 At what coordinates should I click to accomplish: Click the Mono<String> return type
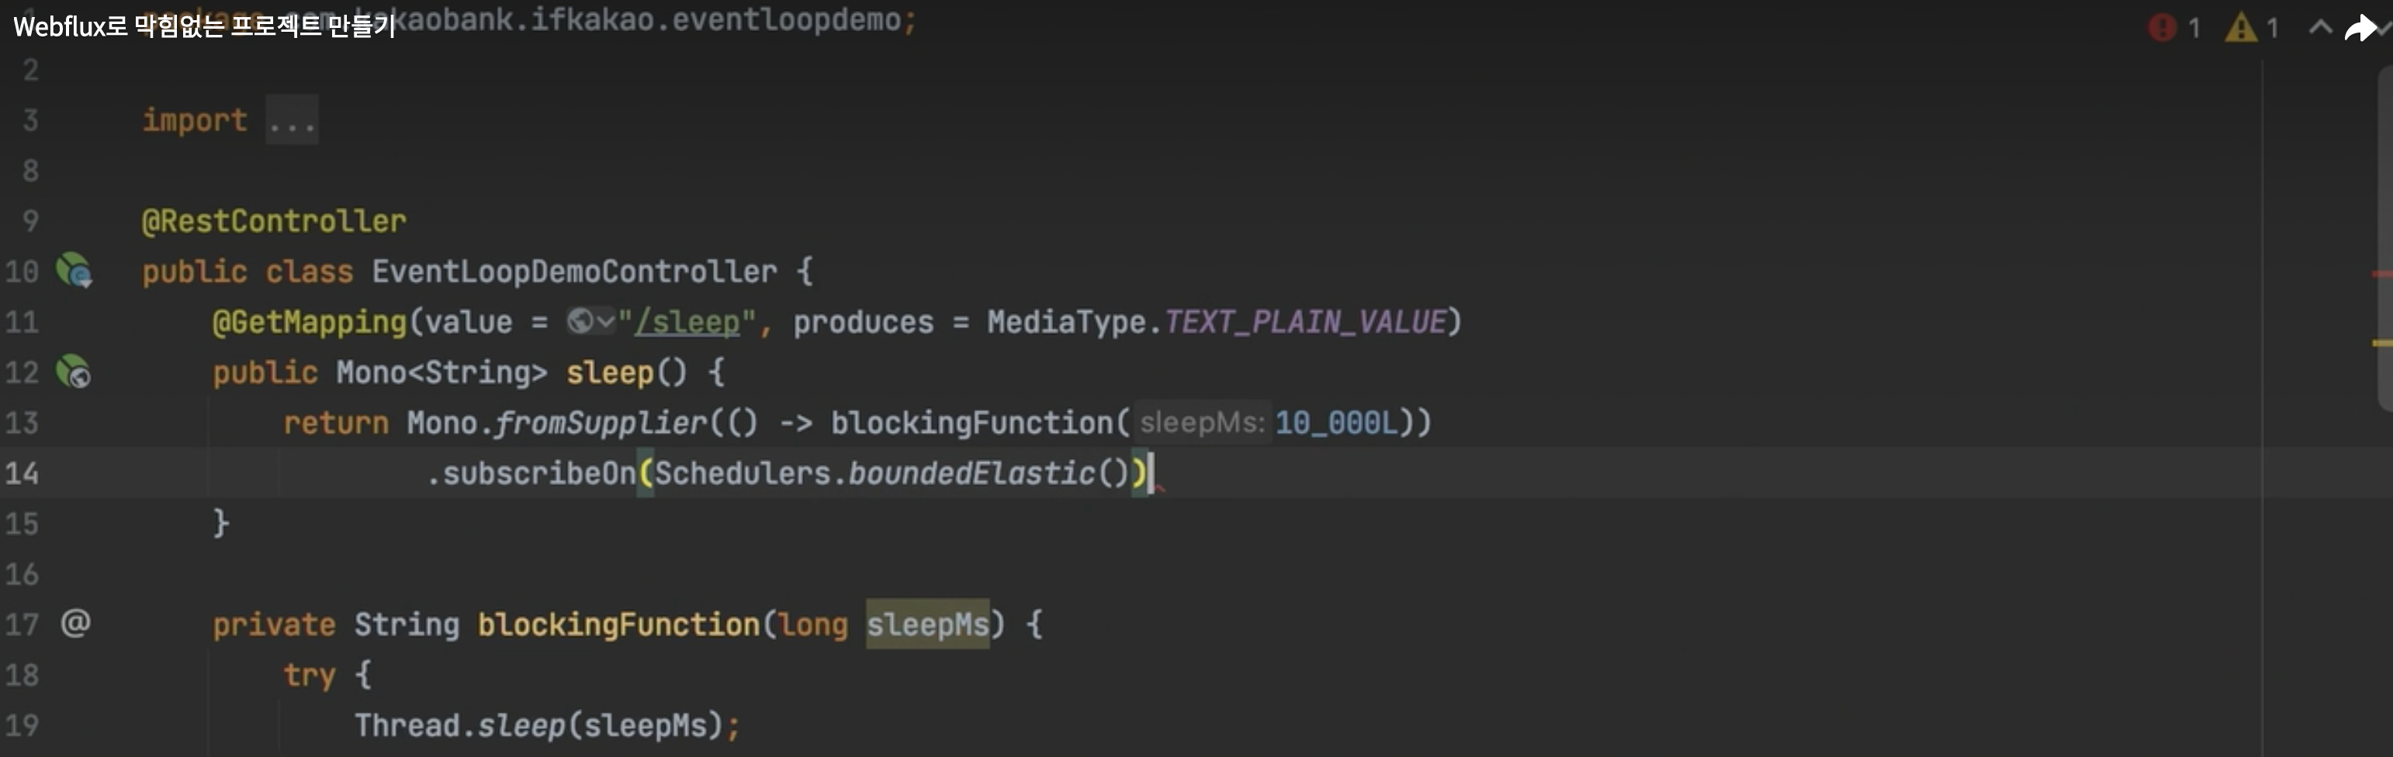(442, 372)
